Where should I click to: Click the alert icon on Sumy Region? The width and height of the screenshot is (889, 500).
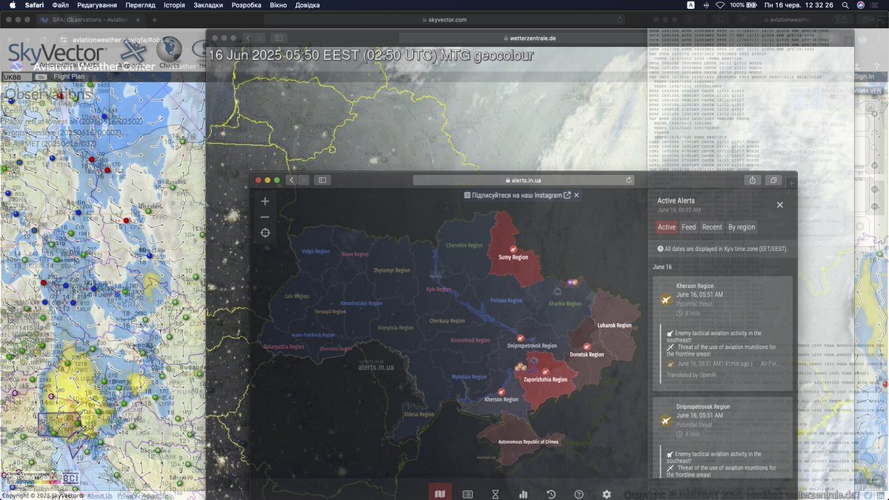point(513,249)
